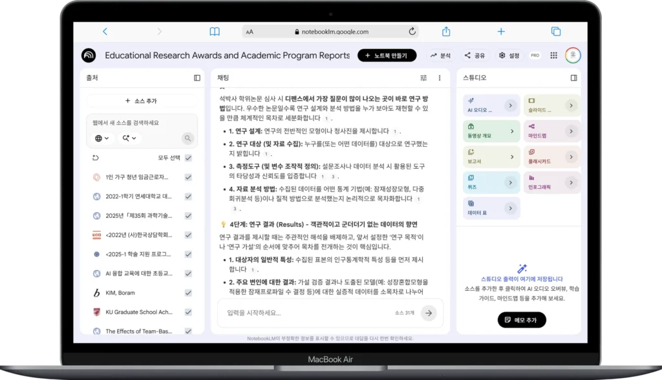The width and height of the screenshot is (662, 380).
Task: Open the 분석 analytics menu item
Action: 440,56
